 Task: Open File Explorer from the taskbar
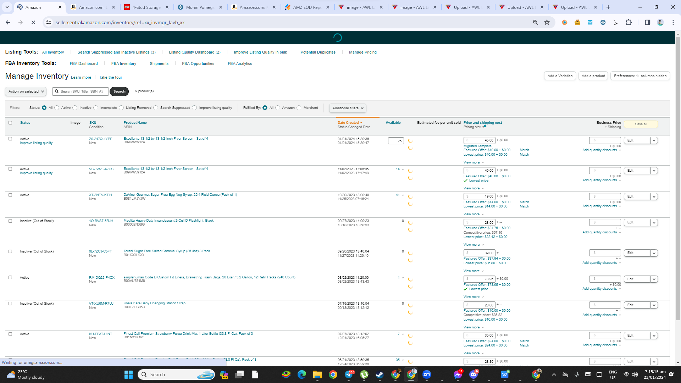[317, 374]
